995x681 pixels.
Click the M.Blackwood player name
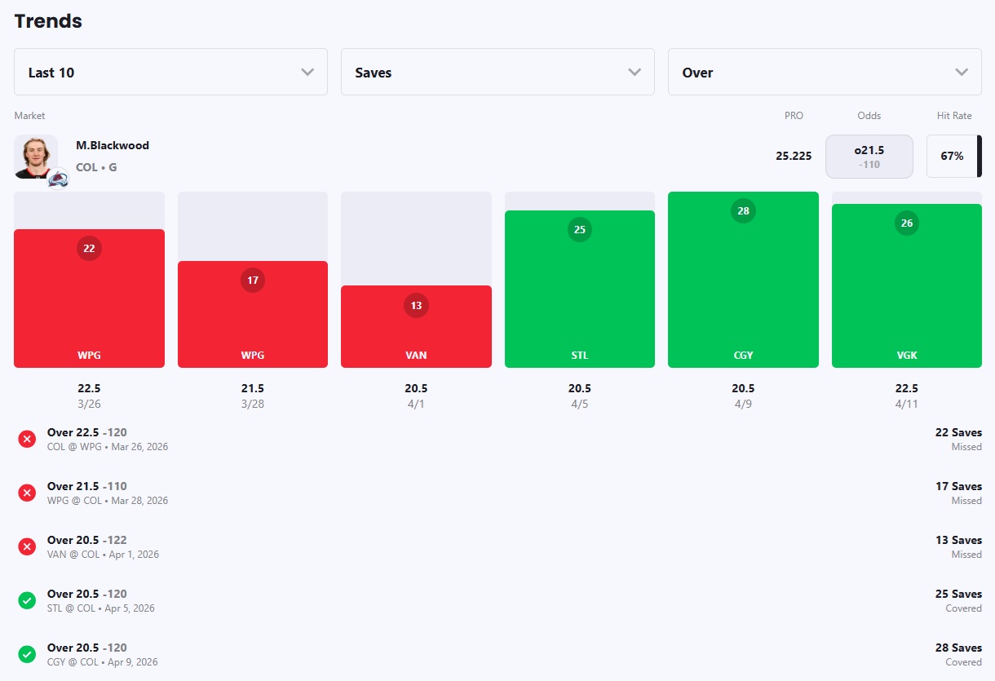pos(113,145)
